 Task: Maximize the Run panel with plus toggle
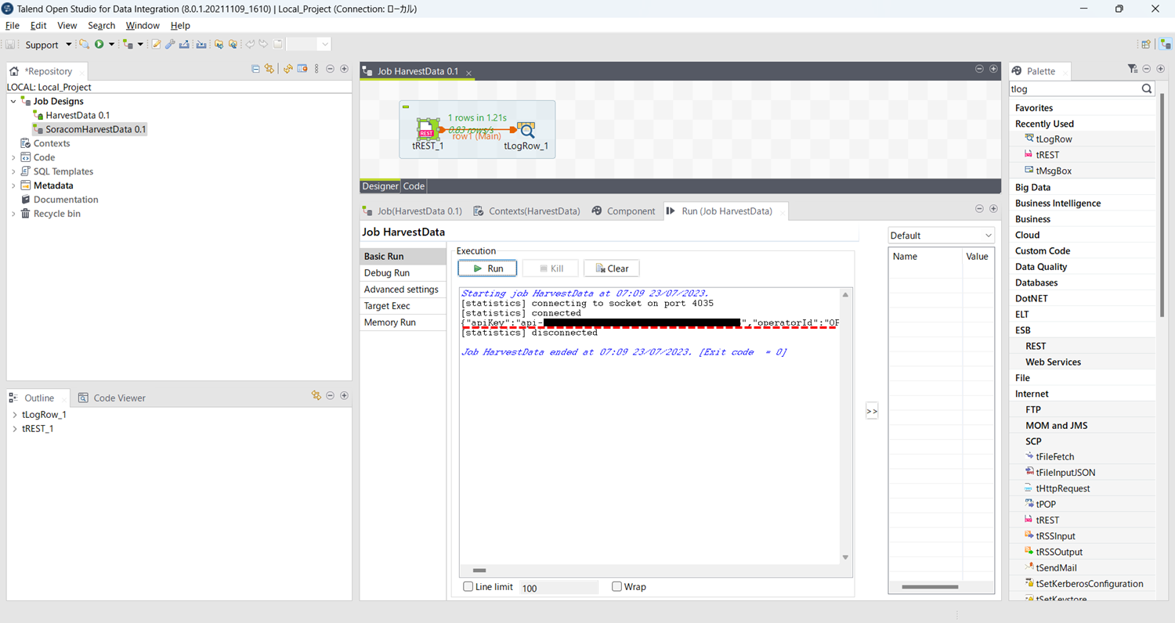[x=994, y=209]
